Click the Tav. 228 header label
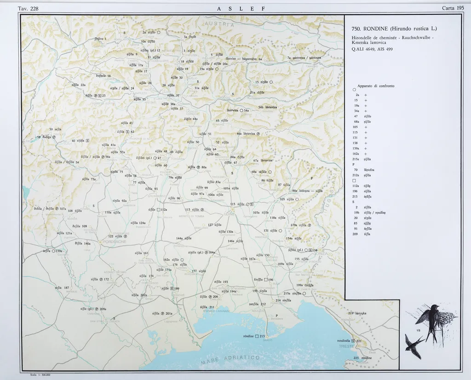The width and height of the screenshot is (471, 380). [28, 8]
